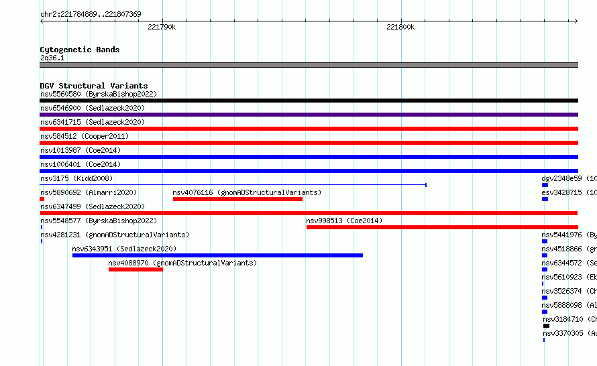Click the 221790k ruler tick label
The image size is (597, 366).
(x=162, y=27)
